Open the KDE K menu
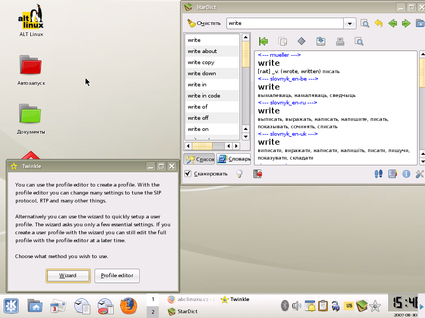The height and width of the screenshot is (318, 425). [11, 306]
